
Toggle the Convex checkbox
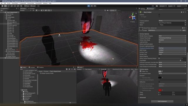click(159, 14)
